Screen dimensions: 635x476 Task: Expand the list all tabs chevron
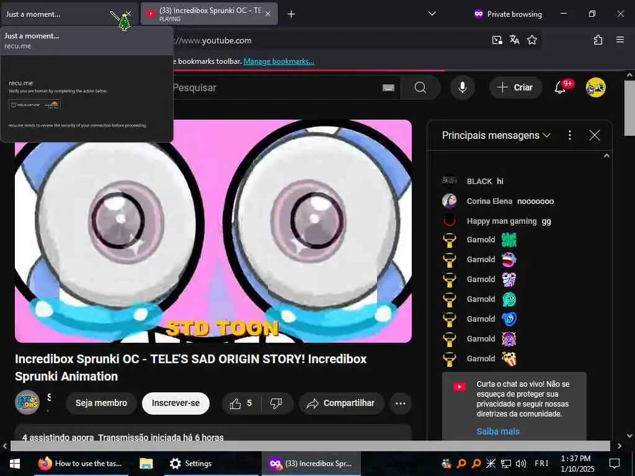pyautogui.click(x=432, y=14)
